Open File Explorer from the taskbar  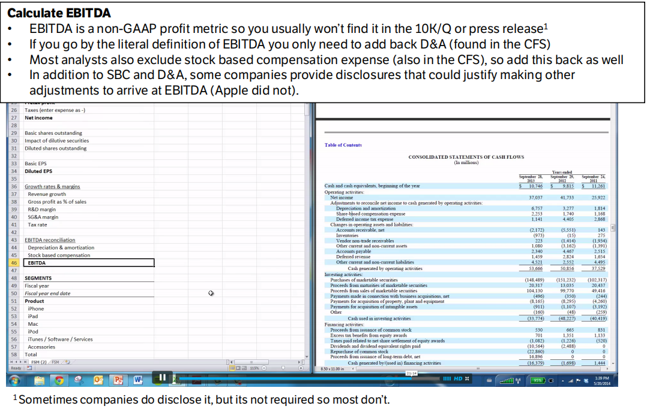39,380
